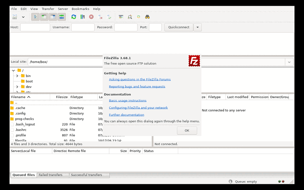Sort the queue by Priority column

(x=135, y=151)
